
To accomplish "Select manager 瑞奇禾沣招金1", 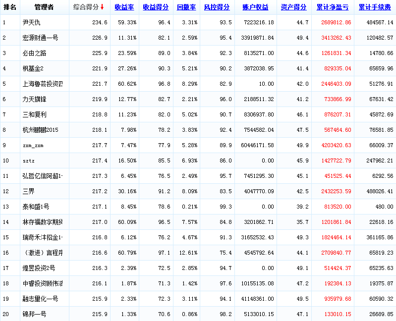I will 43,237.
